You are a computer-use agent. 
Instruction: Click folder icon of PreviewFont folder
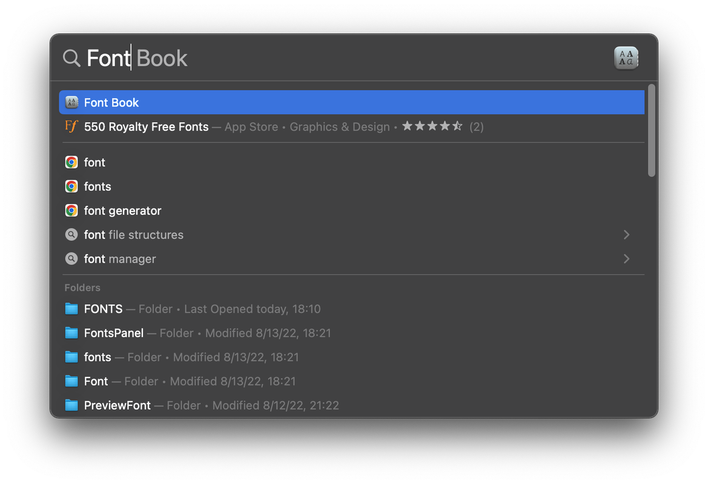(71, 405)
